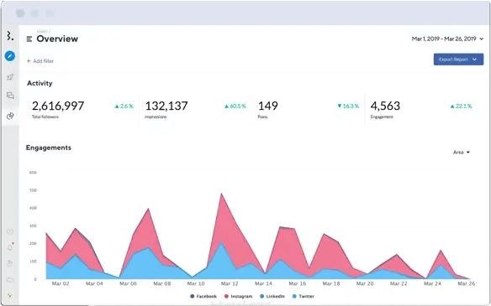
Task: Click the Engagements section heading
Action: coord(49,148)
